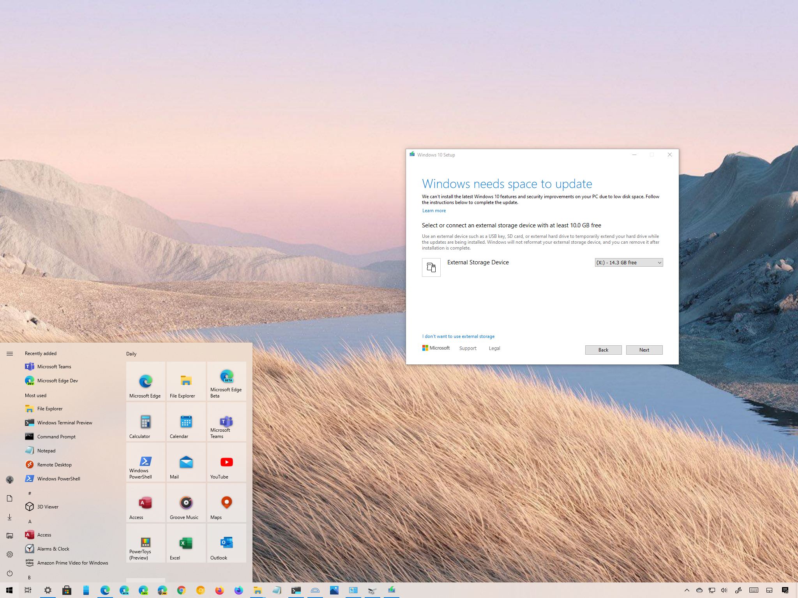798x598 pixels.
Task: Open the Action Center notification icon
Action: coord(785,590)
